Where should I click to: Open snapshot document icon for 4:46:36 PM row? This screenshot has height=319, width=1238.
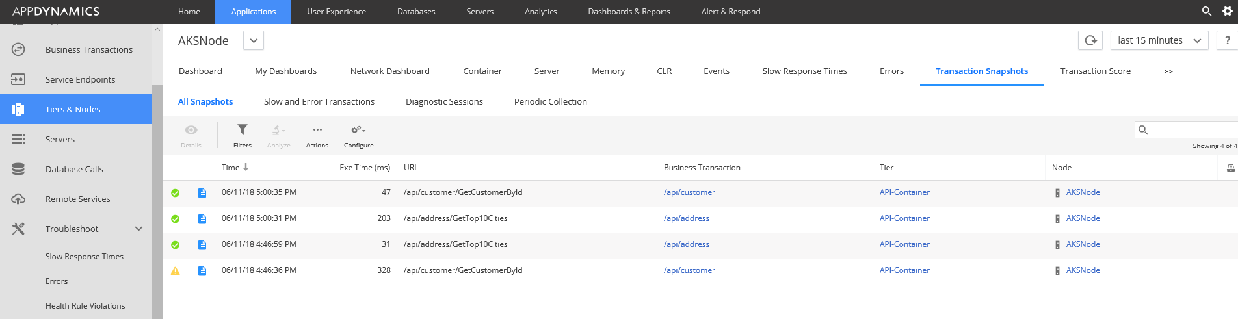202,270
